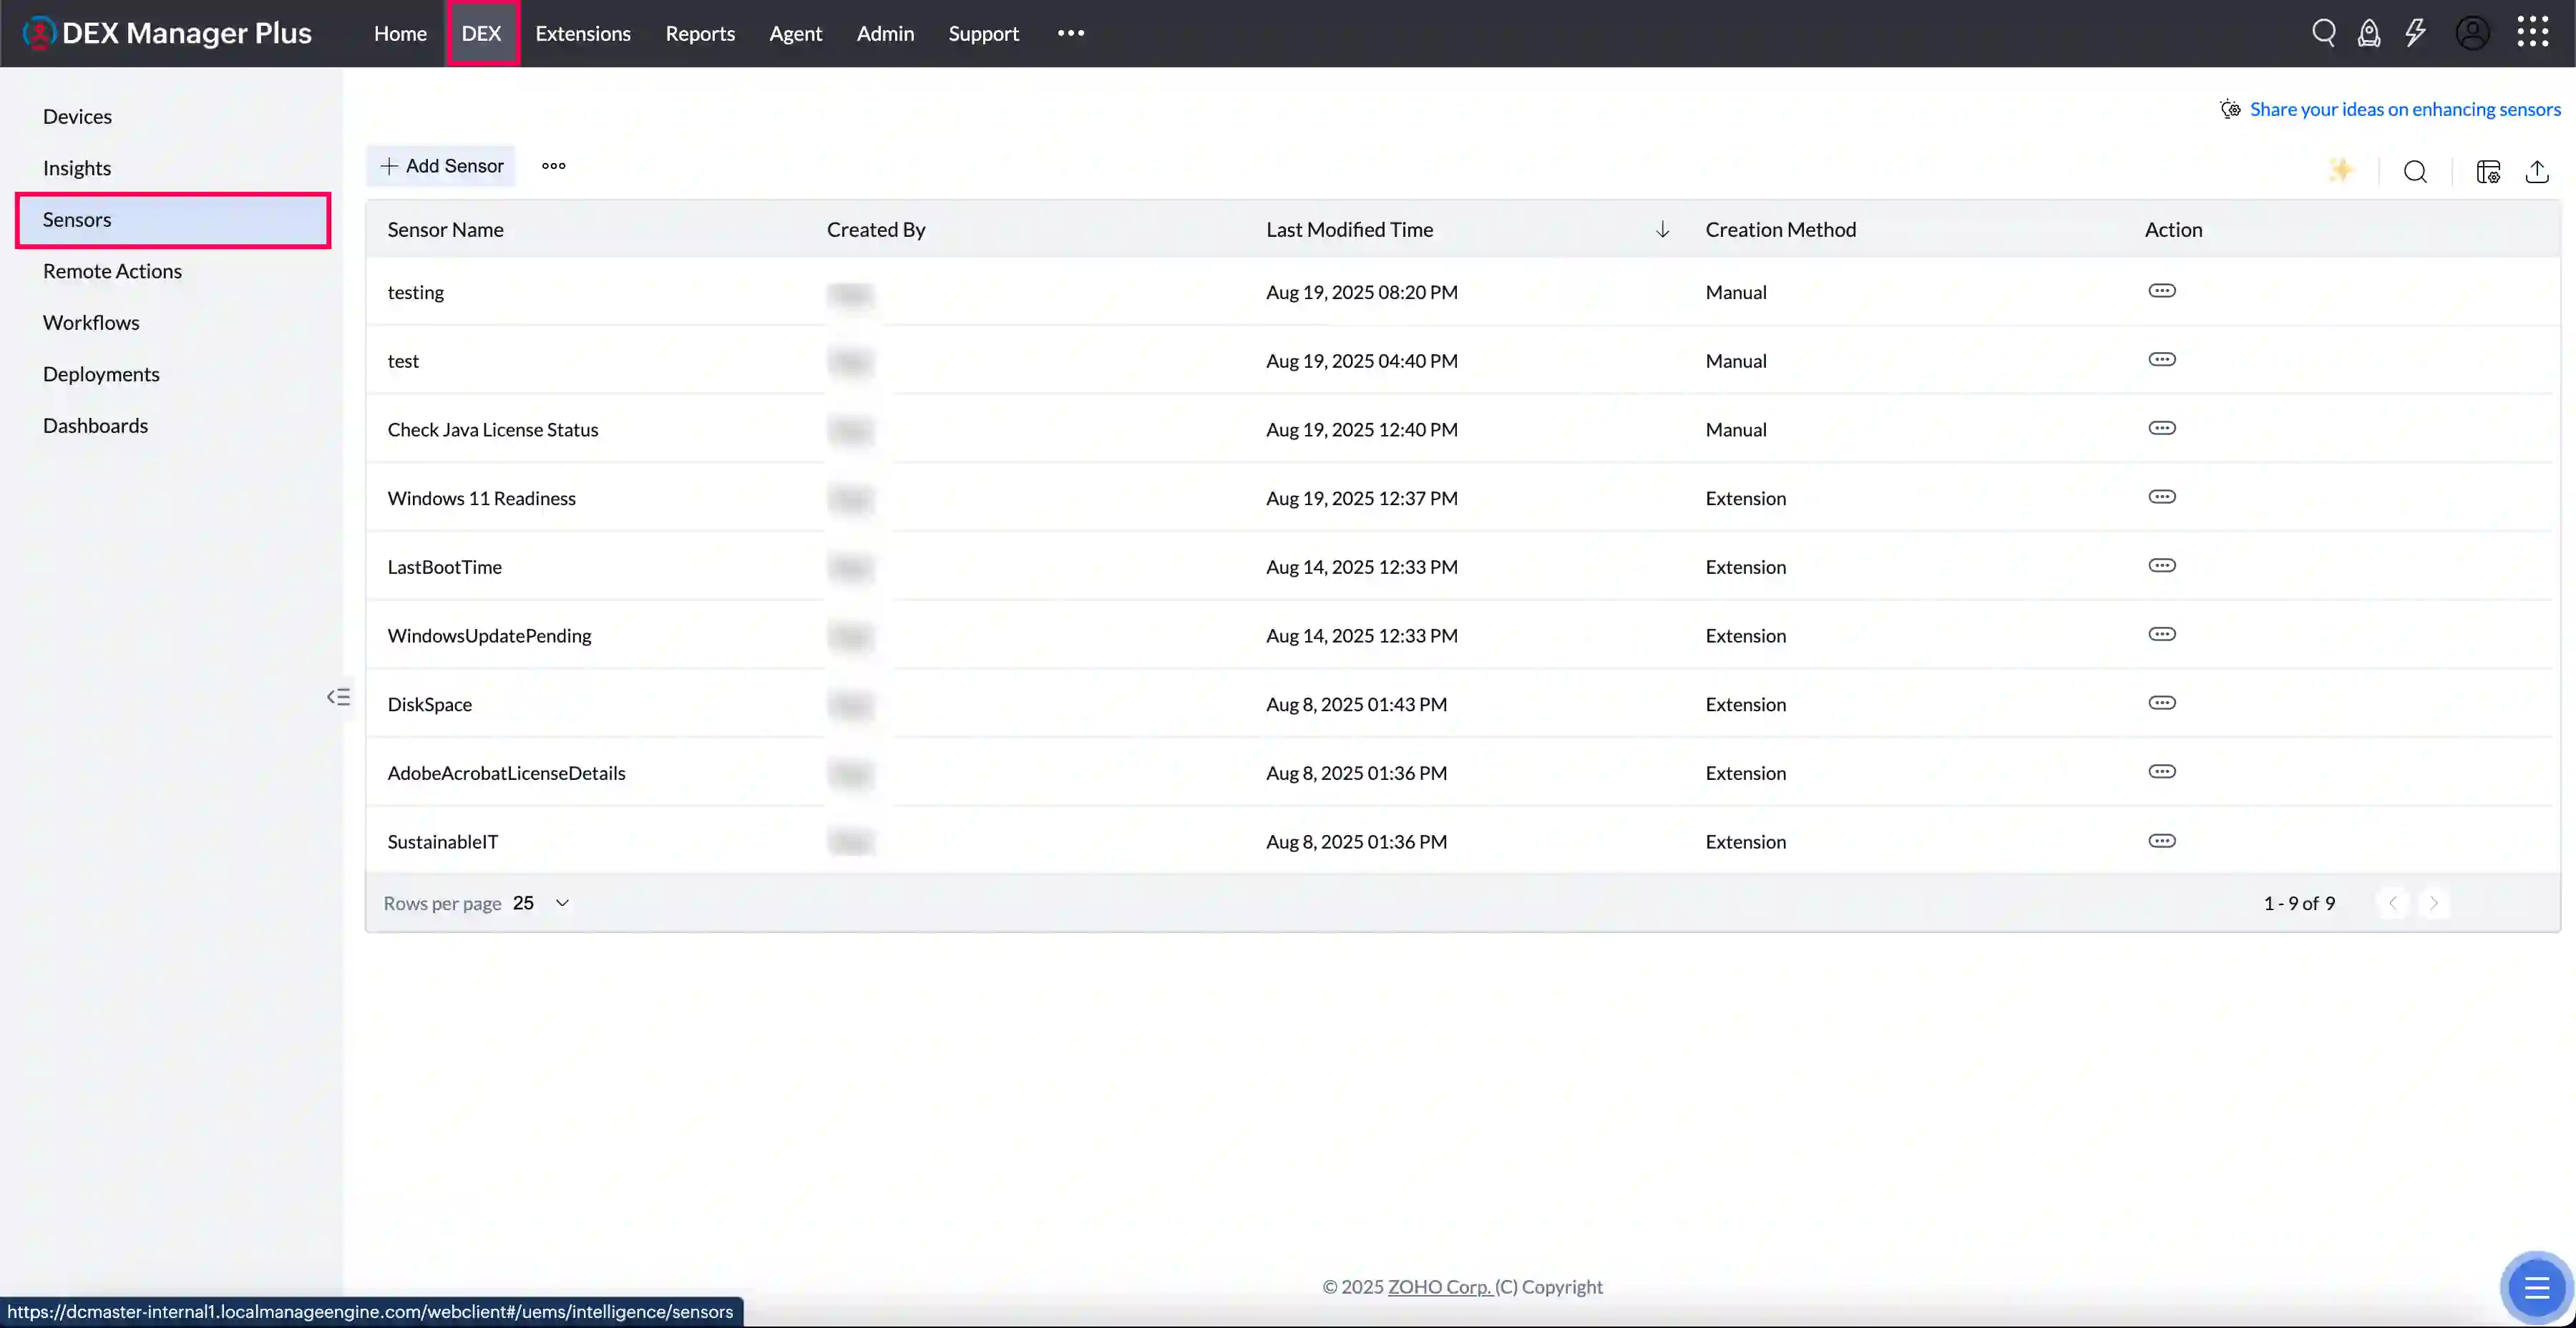Sort by the Last Modified Time column arrow
This screenshot has width=2576, height=1328.
click(x=1662, y=229)
